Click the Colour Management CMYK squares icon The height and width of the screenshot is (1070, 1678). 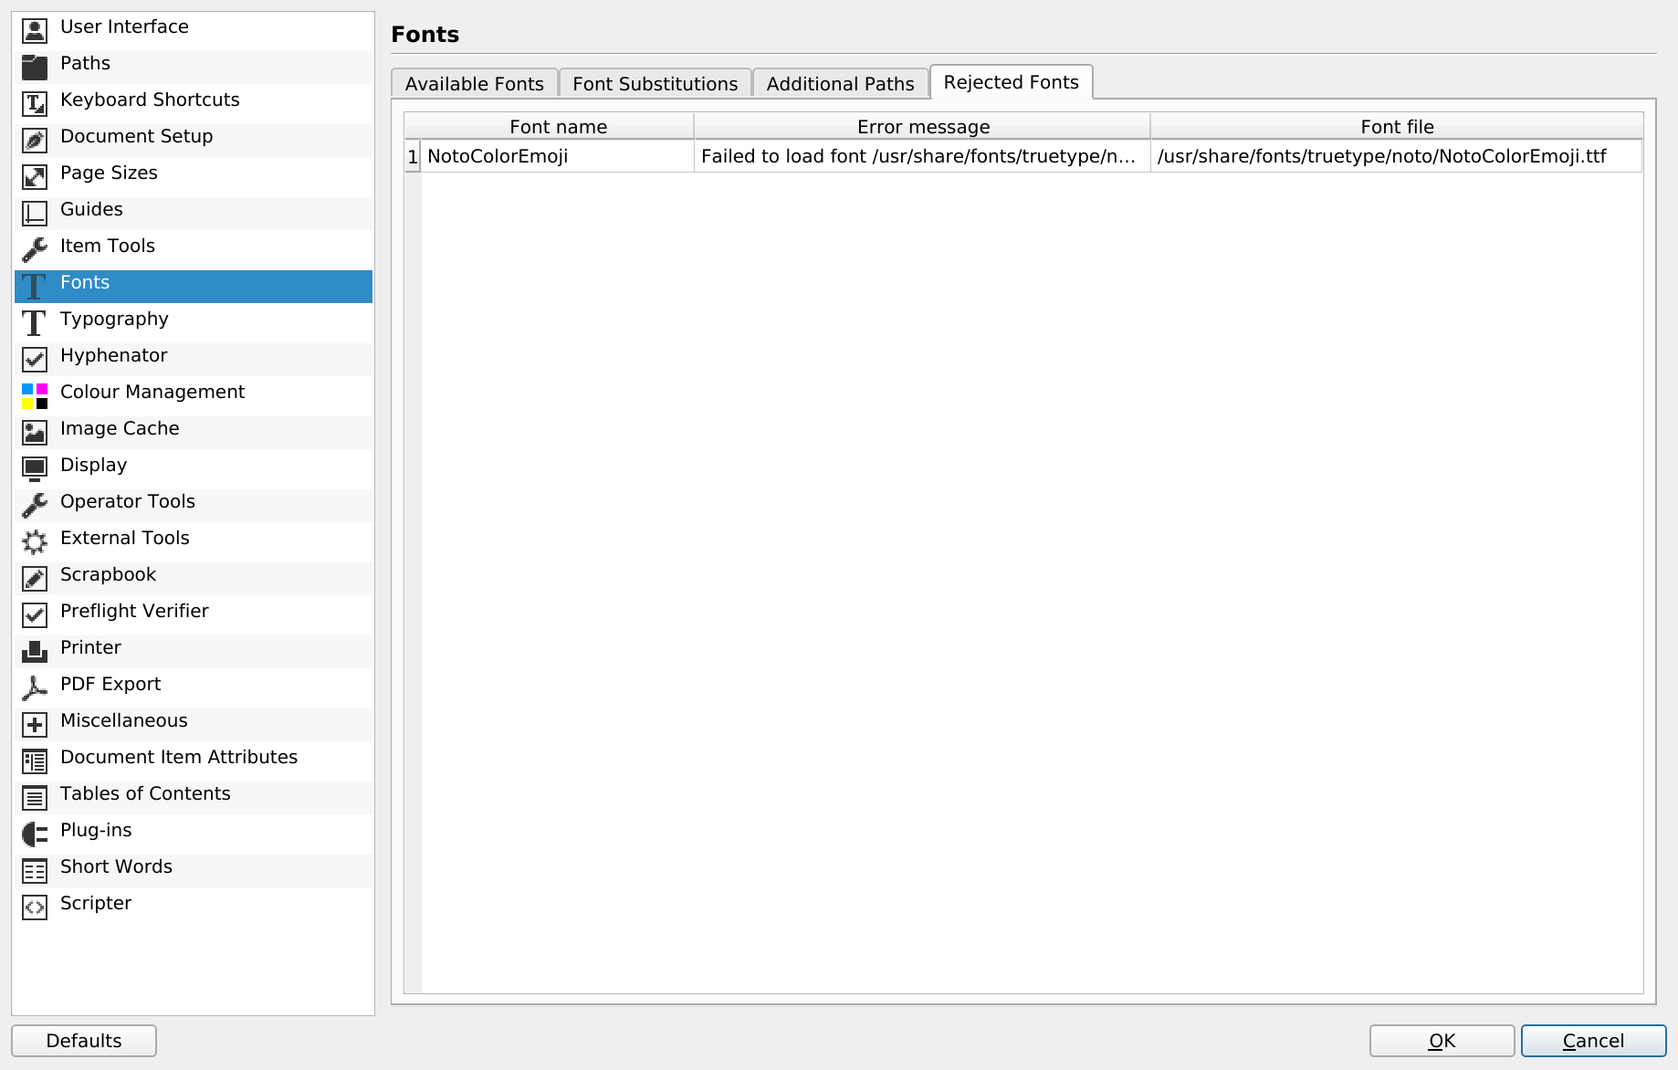click(35, 396)
